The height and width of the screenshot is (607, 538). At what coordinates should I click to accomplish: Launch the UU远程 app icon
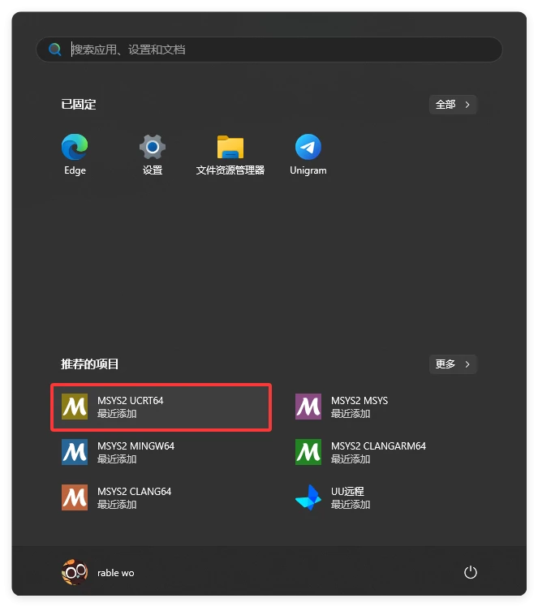pos(308,497)
